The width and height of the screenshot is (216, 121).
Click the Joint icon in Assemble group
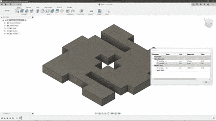pos(73,11)
